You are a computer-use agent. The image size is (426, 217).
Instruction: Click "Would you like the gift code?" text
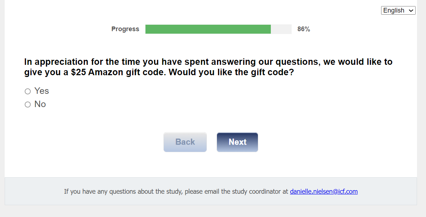[231, 72]
